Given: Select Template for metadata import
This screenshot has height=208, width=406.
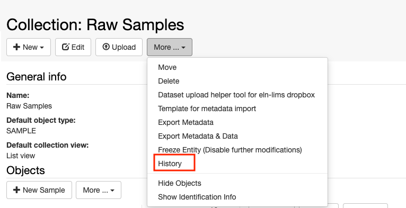Looking at the screenshot, I should [x=207, y=108].
